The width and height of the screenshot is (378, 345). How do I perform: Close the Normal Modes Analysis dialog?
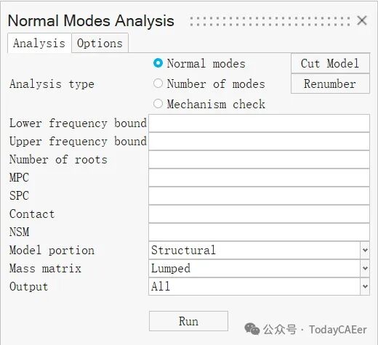pyautogui.click(x=362, y=20)
